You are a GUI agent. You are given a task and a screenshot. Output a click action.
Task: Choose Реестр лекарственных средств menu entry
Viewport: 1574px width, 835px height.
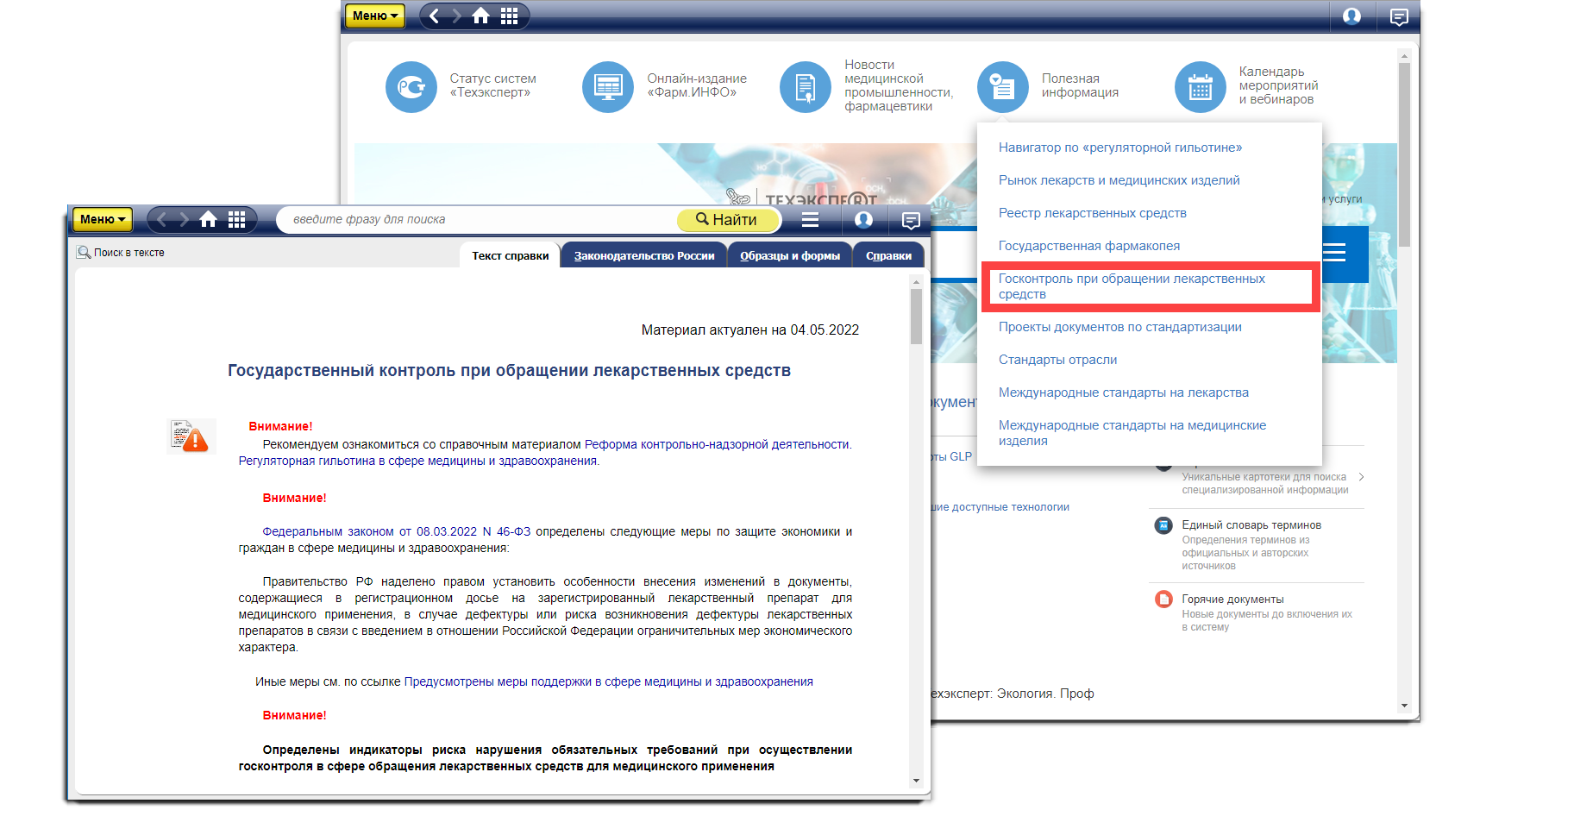tap(1092, 213)
